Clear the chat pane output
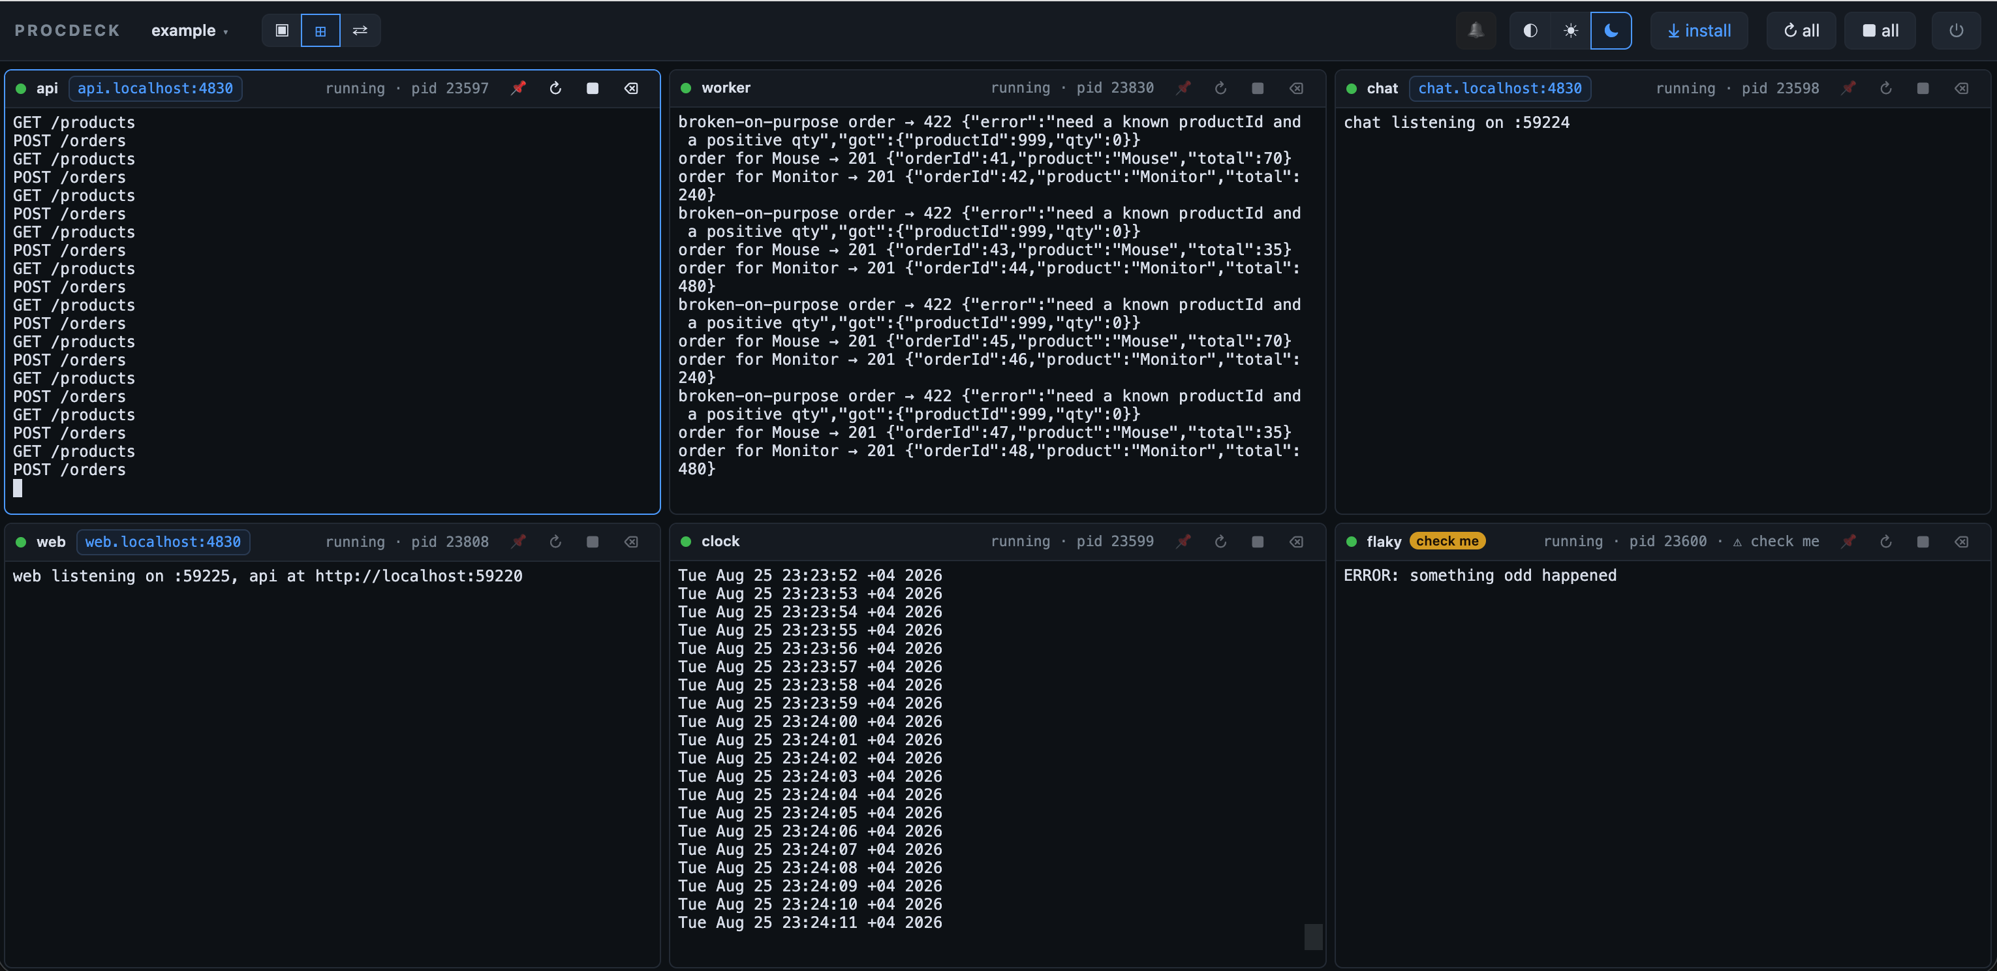 pyautogui.click(x=1961, y=87)
